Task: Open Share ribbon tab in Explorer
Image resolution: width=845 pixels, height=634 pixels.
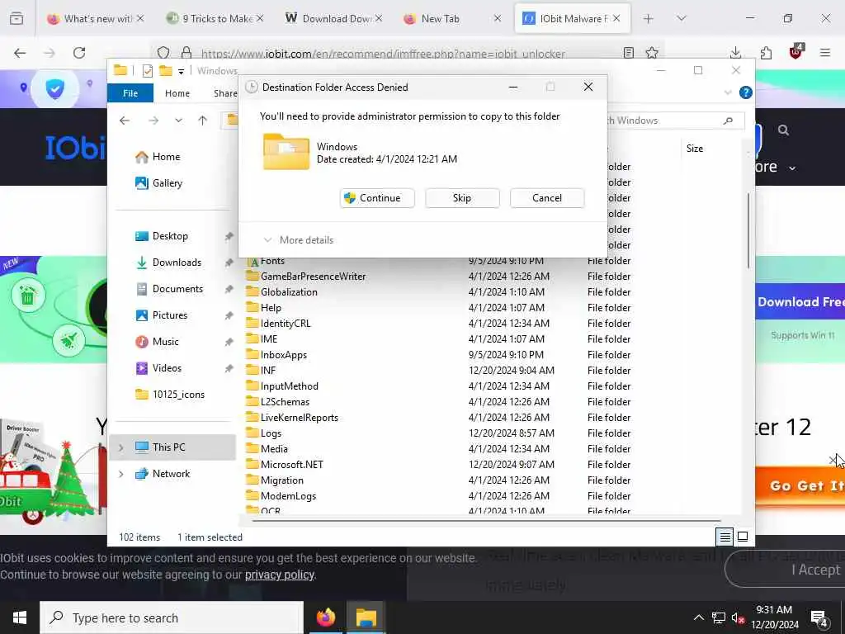Action: (x=225, y=93)
